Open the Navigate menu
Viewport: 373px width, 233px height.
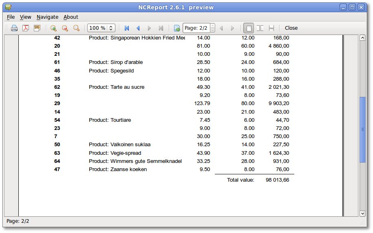[x=47, y=17]
